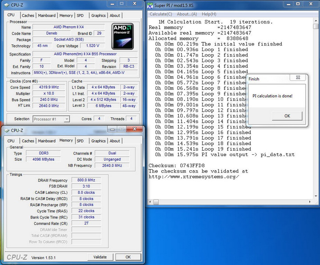Switch to Caches tab in upper CPU-Z window
Viewport: 320px width, 265px height.
point(28,16)
